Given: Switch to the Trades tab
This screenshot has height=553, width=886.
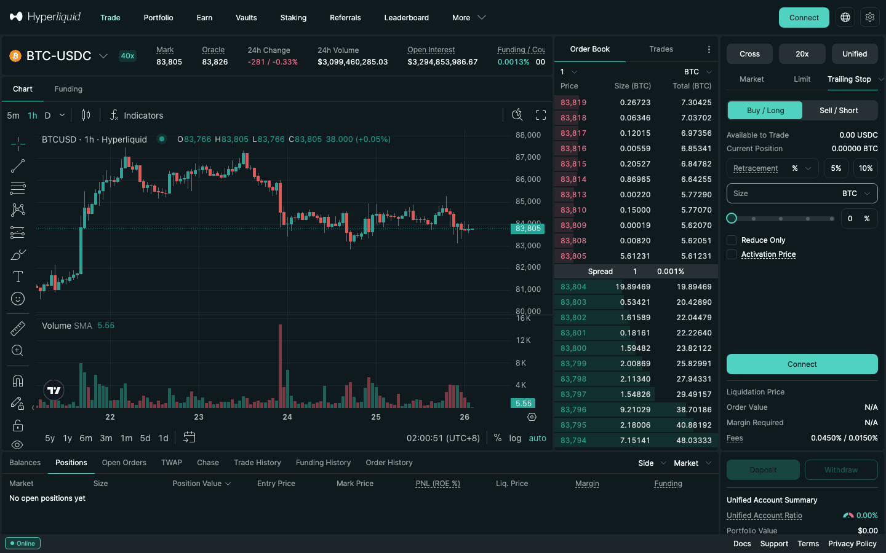Looking at the screenshot, I should [x=661, y=49].
